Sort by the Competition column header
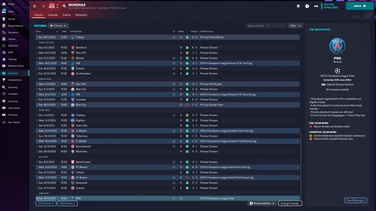 click(206, 32)
